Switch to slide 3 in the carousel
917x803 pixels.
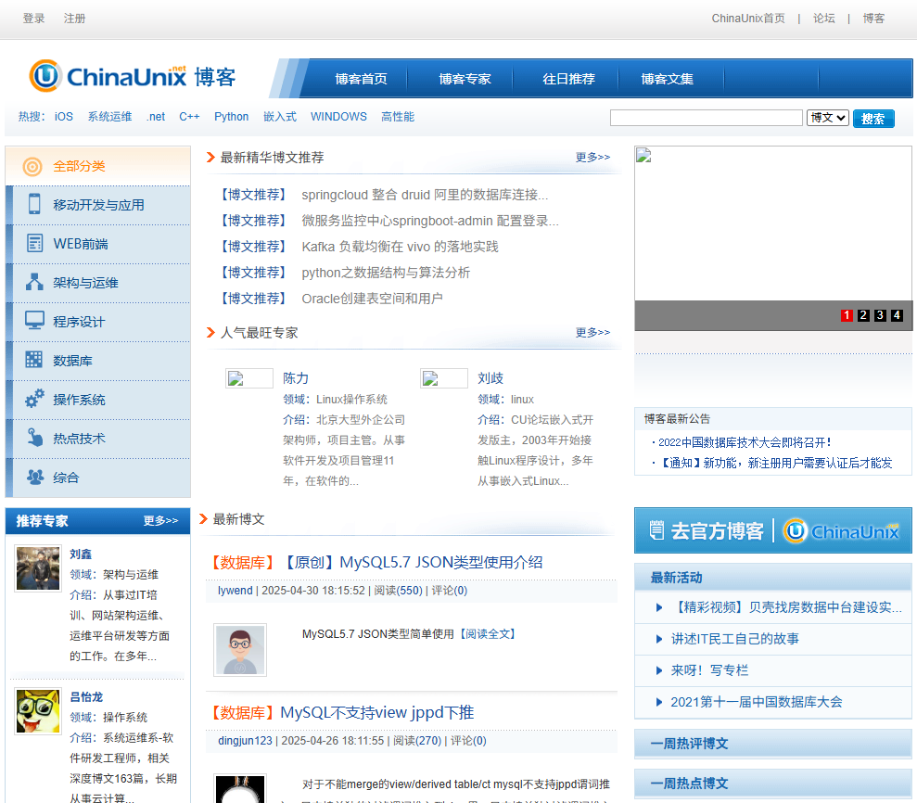(x=880, y=315)
